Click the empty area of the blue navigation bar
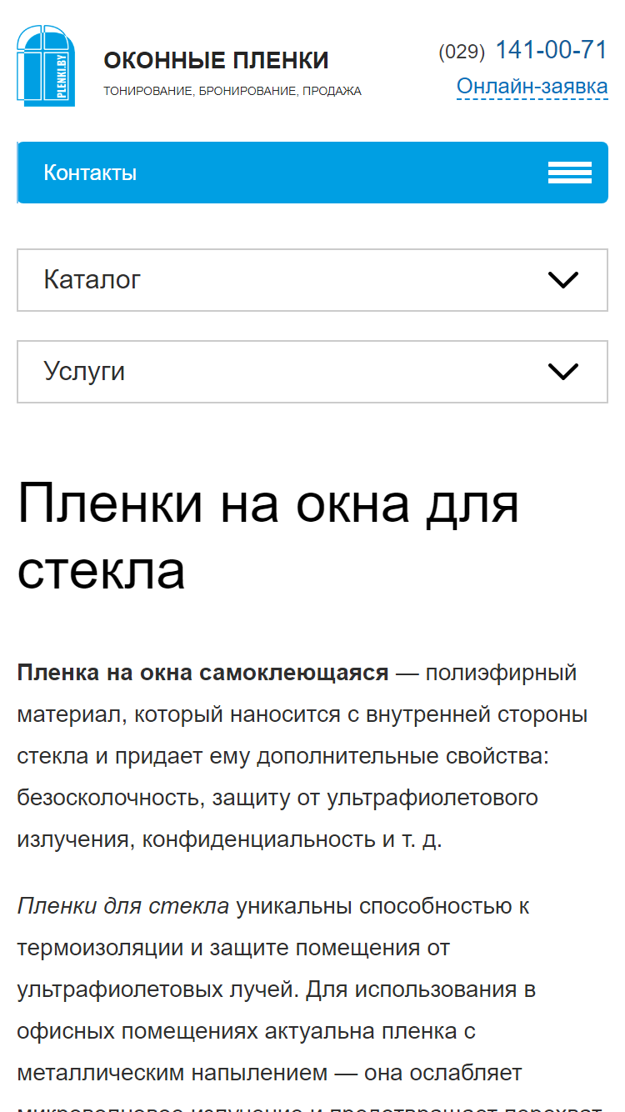This screenshot has width=625, height=1112. pyautogui.click(x=342, y=173)
